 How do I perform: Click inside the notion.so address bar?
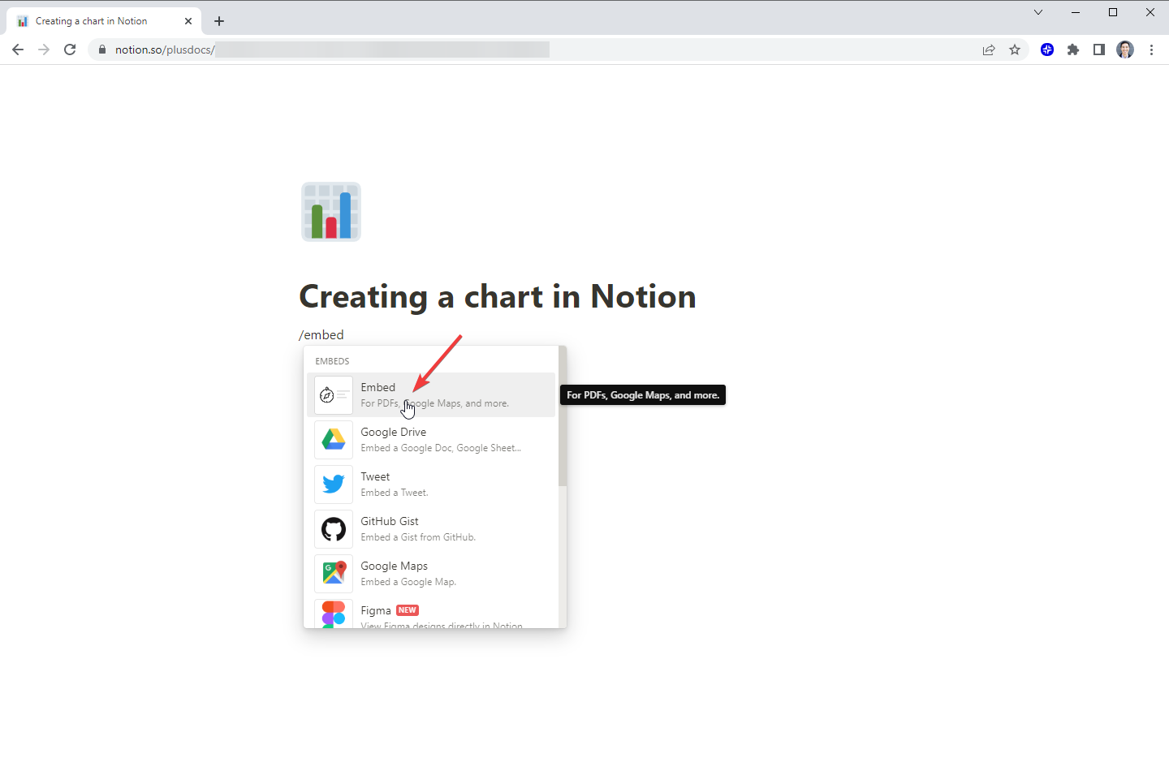click(325, 50)
